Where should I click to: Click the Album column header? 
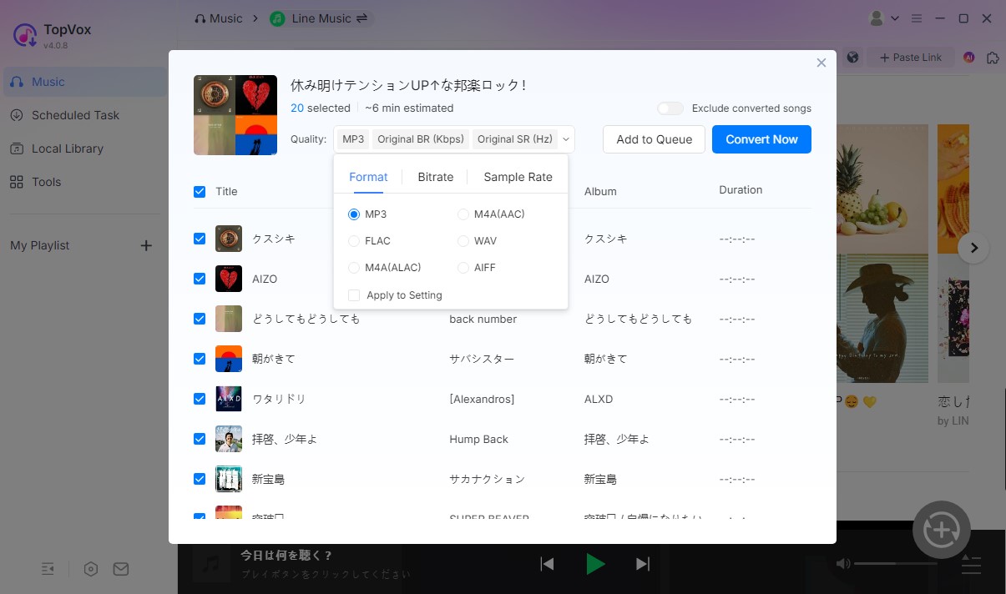pos(600,191)
